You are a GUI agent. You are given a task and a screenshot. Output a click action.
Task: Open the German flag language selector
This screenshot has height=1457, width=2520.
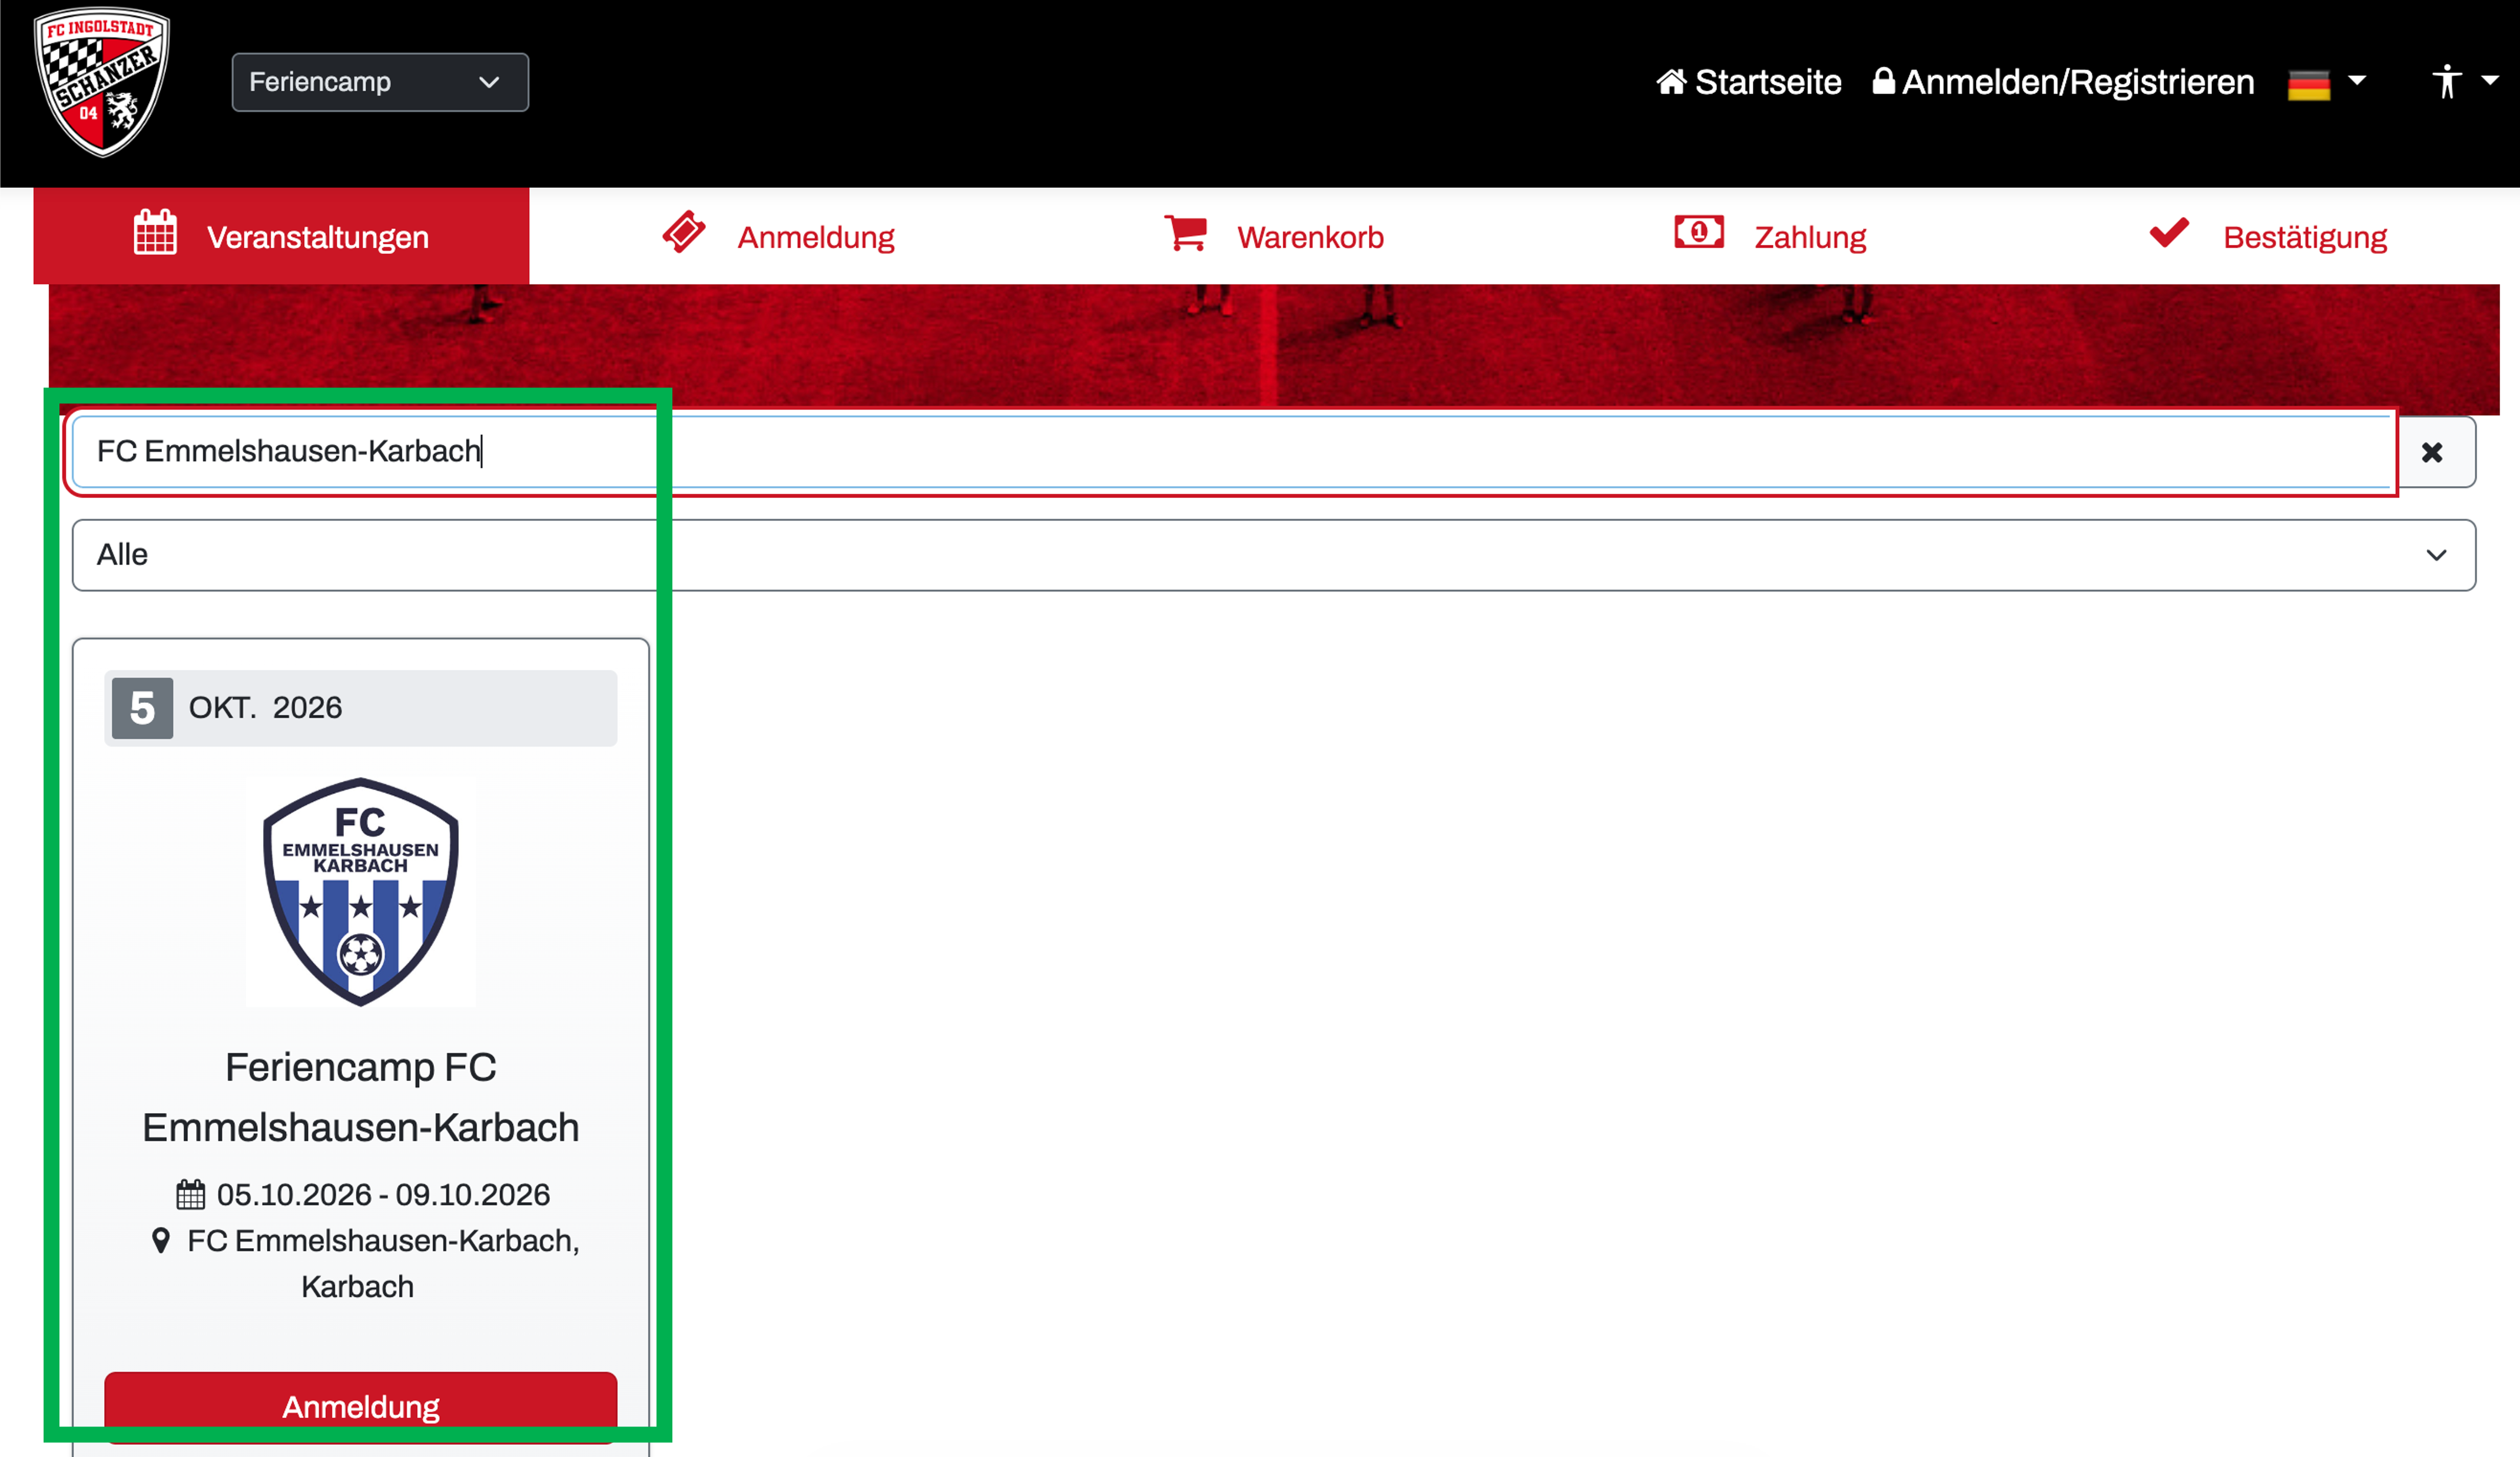coord(2325,83)
